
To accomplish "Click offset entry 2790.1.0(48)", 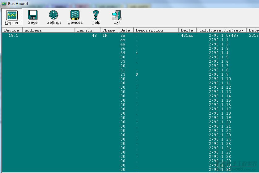I will pos(223,36).
